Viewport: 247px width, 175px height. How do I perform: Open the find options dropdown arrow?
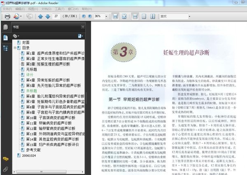pyautogui.click(x=189, y=16)
